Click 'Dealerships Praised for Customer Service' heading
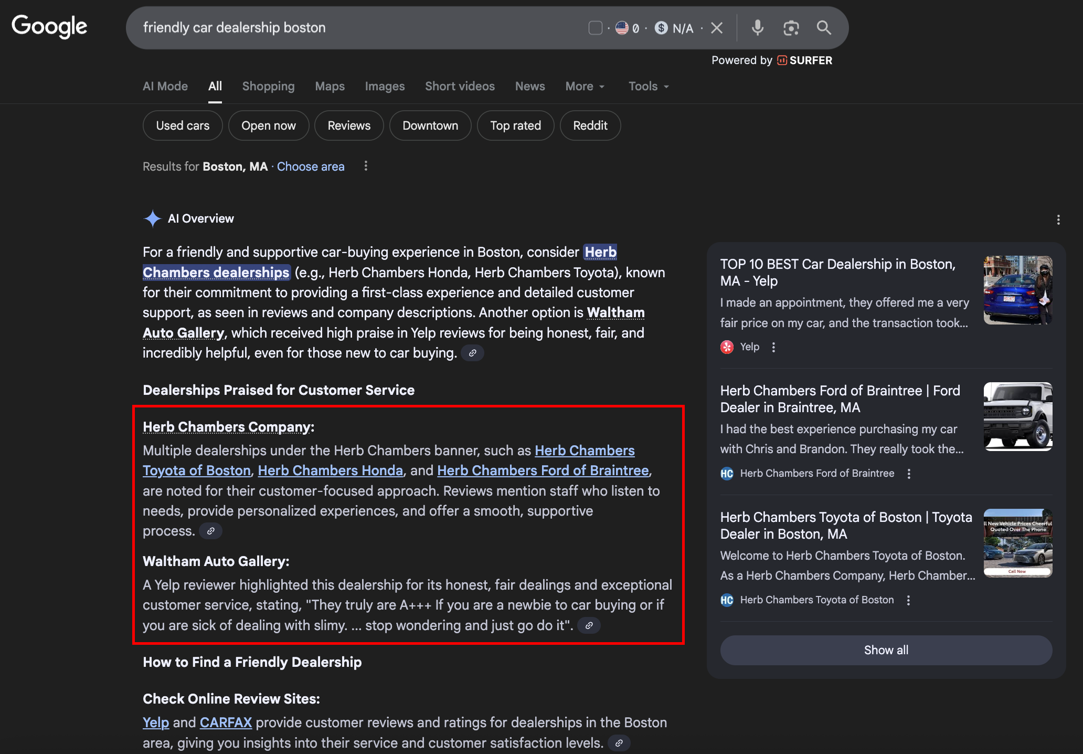The height and width of the screenshot is (754, 1083). pyautogui.click(x=279, y=390)
